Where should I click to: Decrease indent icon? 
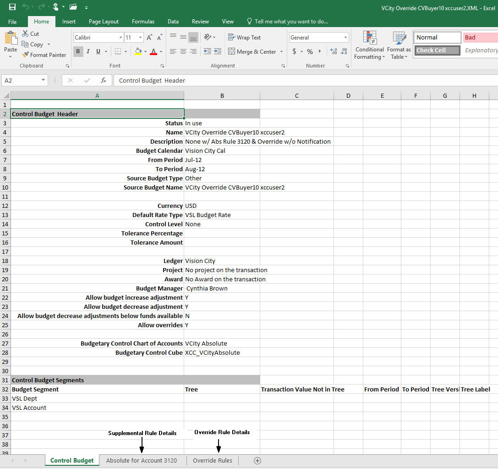point(208,51)
